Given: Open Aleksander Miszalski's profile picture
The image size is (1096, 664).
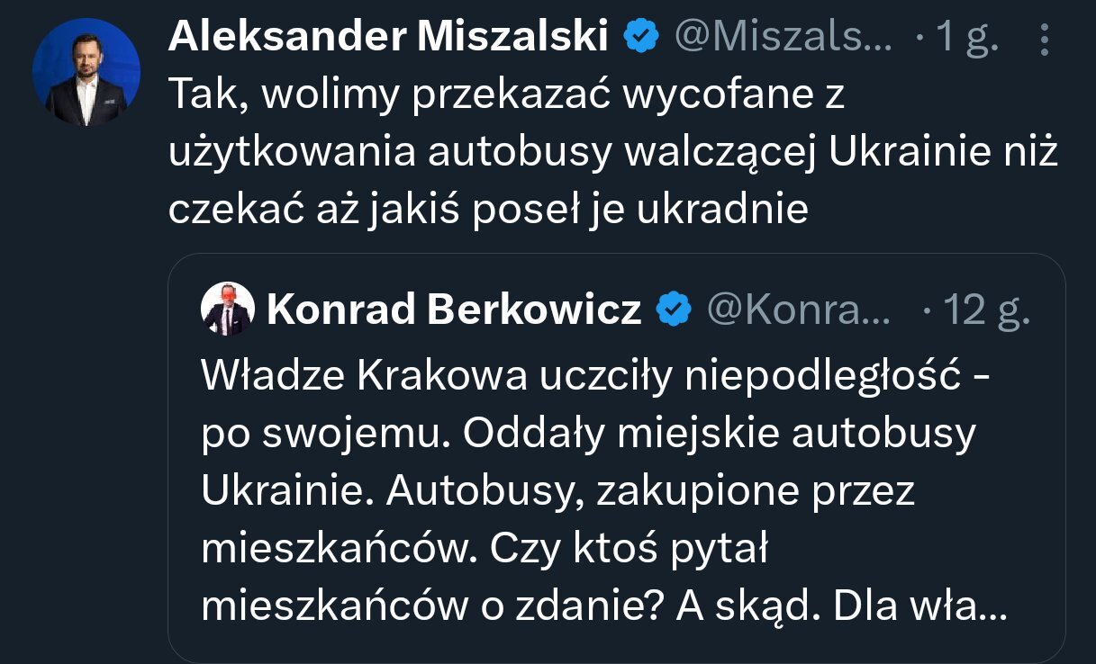Looking at the screenshot, I should [x=86, y=72].
